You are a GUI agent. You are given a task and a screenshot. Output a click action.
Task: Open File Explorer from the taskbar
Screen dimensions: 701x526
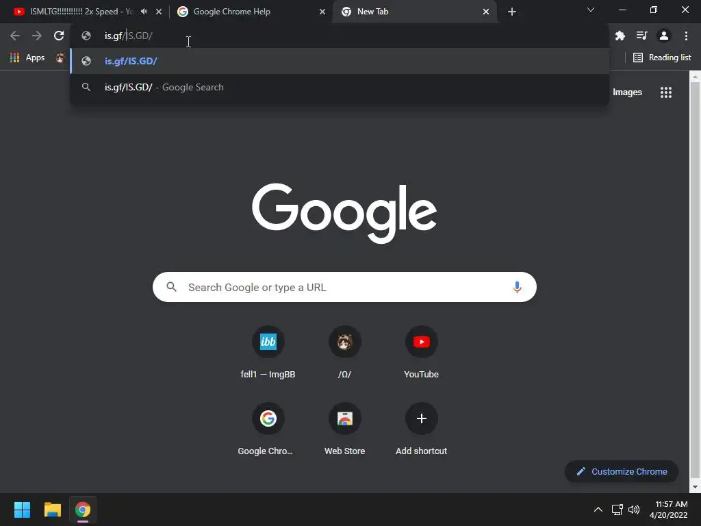[52, 510]
